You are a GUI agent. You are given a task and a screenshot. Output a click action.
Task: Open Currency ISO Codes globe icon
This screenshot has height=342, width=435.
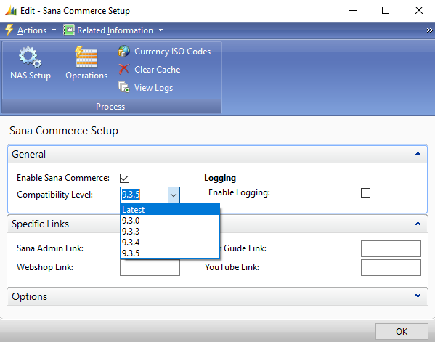tap(124, 51)
